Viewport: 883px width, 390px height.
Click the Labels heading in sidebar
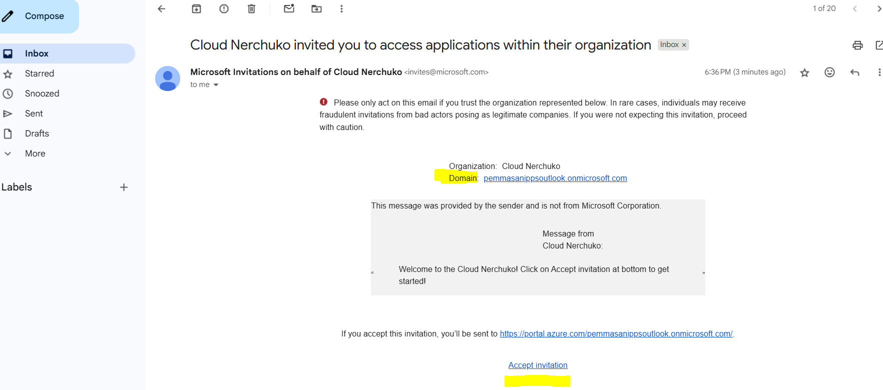pyautogui.click(x=17, y=187)
